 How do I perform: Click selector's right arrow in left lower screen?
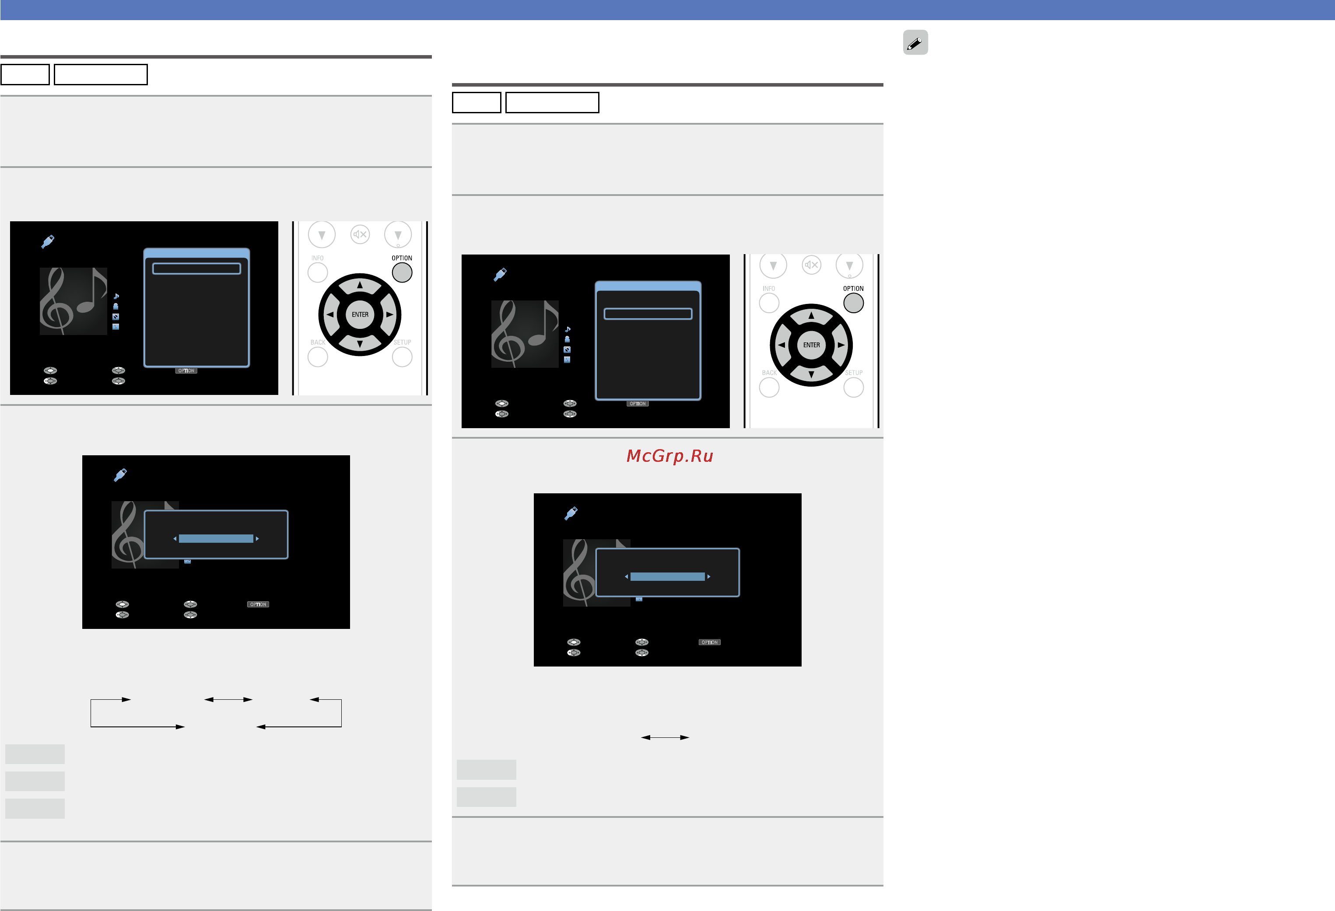[x=257, y=539]
